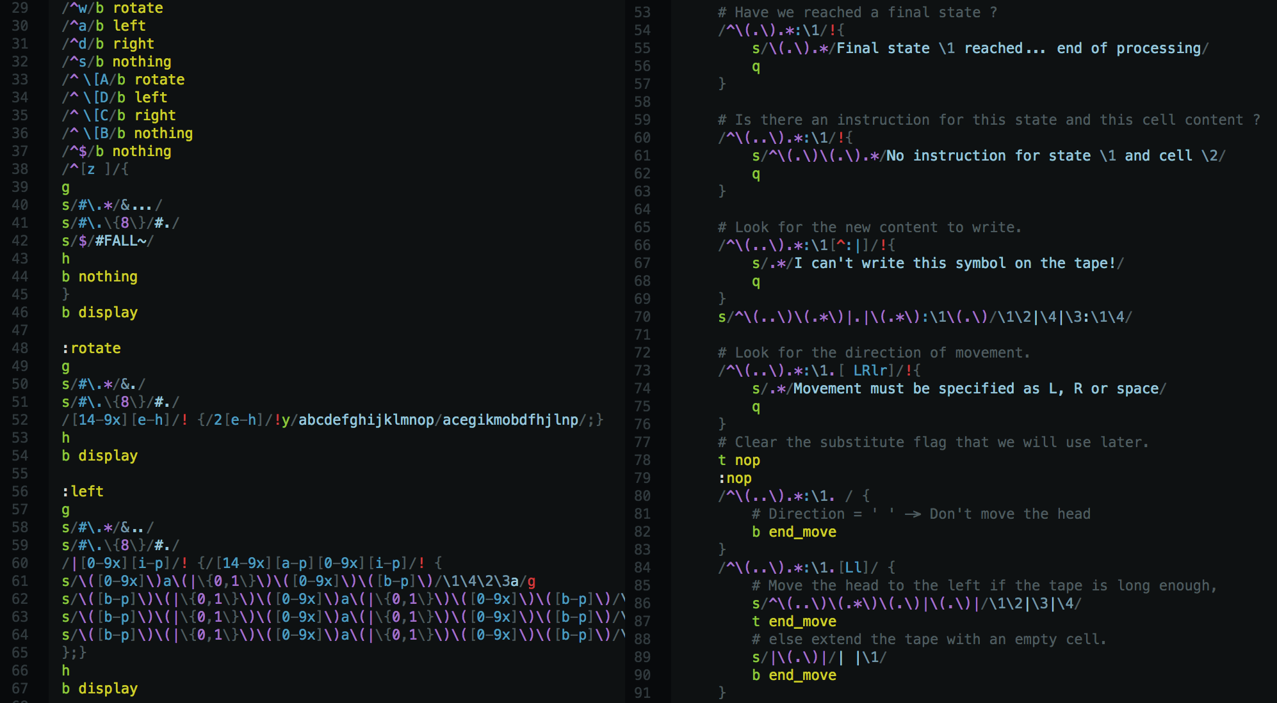Click 'Movement must be specified' message
Viewport: 1277px width, 703px height.
pos(903,388)
